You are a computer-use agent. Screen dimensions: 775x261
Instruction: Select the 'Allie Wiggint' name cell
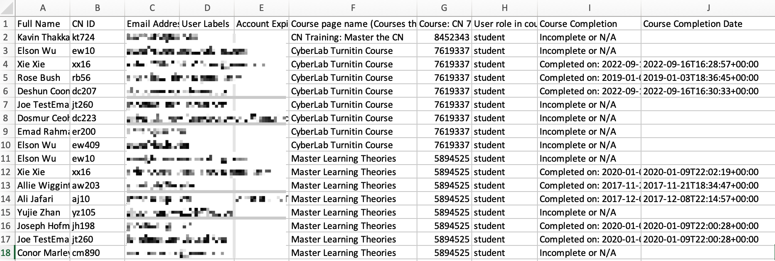[x=43, y=185]
